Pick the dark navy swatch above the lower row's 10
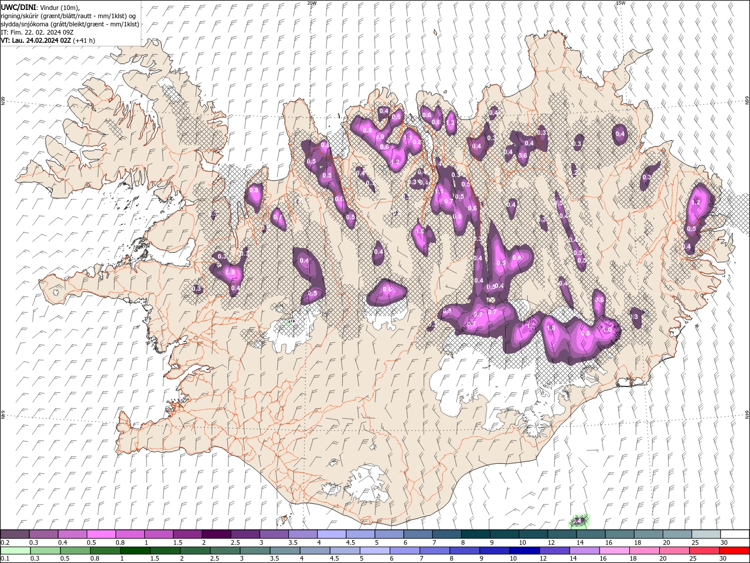Image resolution: width=750 pixels, height=563 pixels. coord(523,551)
